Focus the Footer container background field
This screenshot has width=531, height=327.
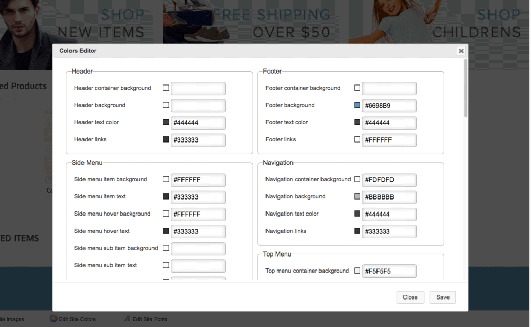(x=389, y=88)
